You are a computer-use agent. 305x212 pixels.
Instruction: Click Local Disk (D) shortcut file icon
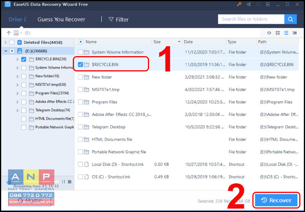87,165
